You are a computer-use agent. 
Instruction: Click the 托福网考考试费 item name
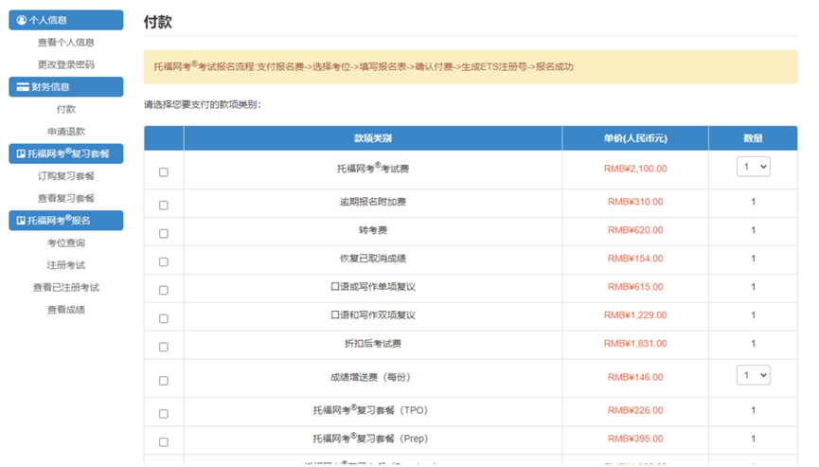click(x=373, y=169)
